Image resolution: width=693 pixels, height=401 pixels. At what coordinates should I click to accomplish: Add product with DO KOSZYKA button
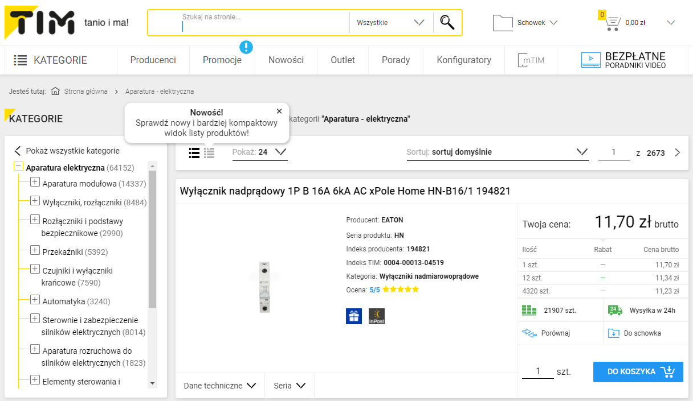tap(638, 371)
